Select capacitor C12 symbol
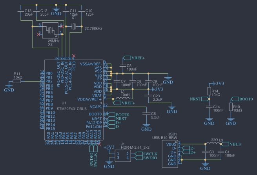Image resolution: width=257 pixels, height=175 pixels. [36, 11]
